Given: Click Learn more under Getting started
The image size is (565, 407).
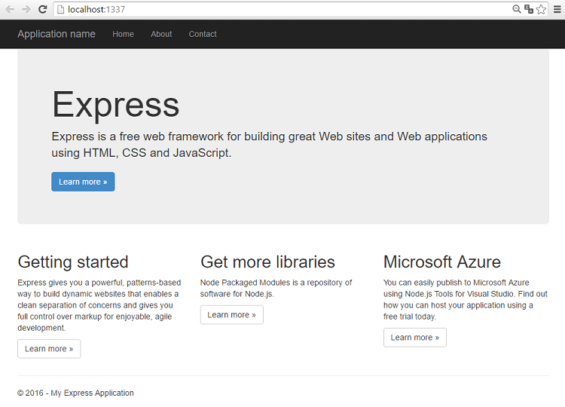Looking at the screenshot, I should 49,349.
